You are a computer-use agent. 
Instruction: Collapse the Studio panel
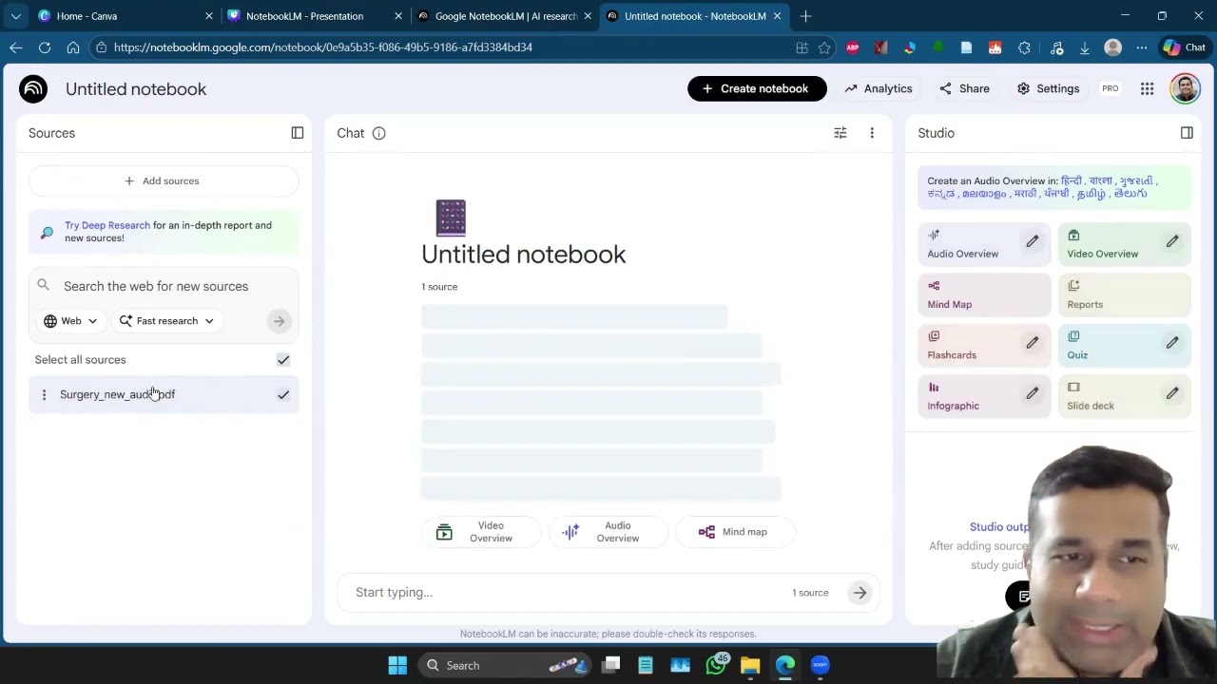click(1187, 133)
